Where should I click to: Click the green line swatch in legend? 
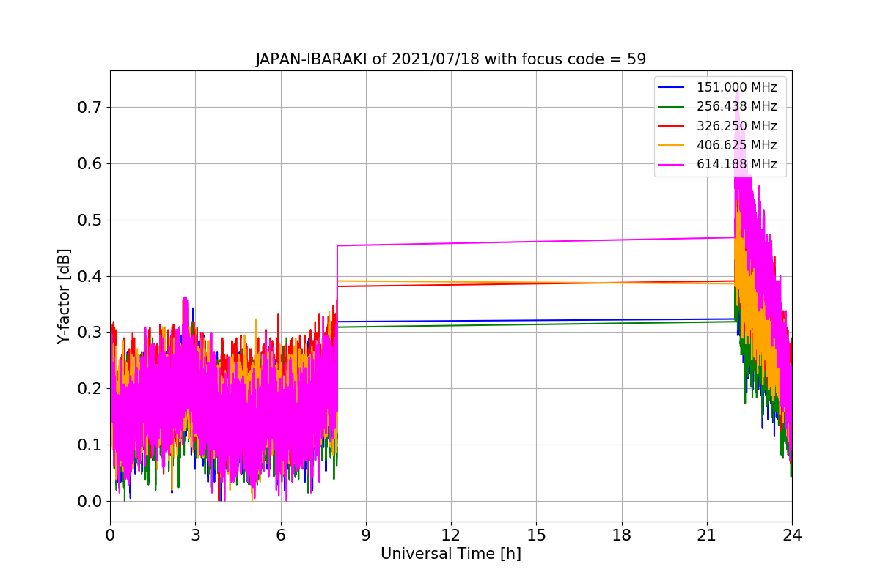click(672, 107)
